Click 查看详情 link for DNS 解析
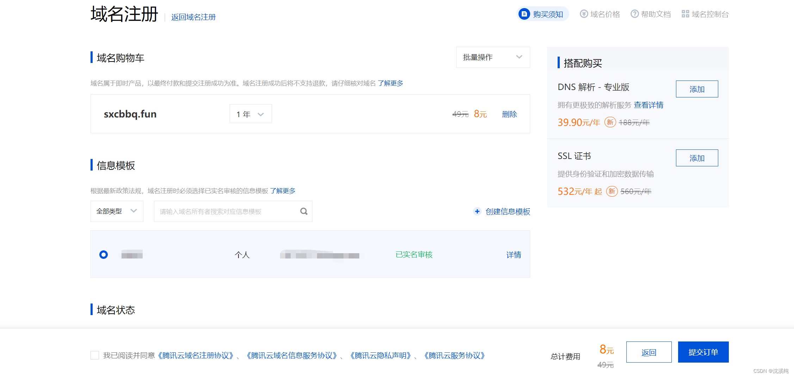This screenshot has height=377, width=794. click(649, 105)
